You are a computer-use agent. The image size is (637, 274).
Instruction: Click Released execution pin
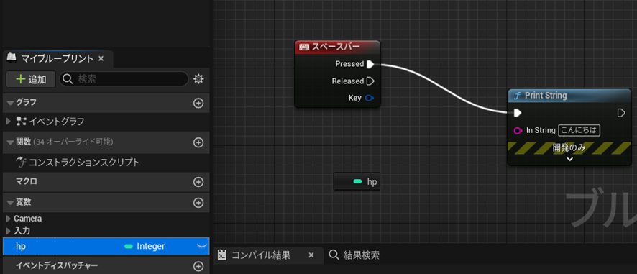pos(370,81)
